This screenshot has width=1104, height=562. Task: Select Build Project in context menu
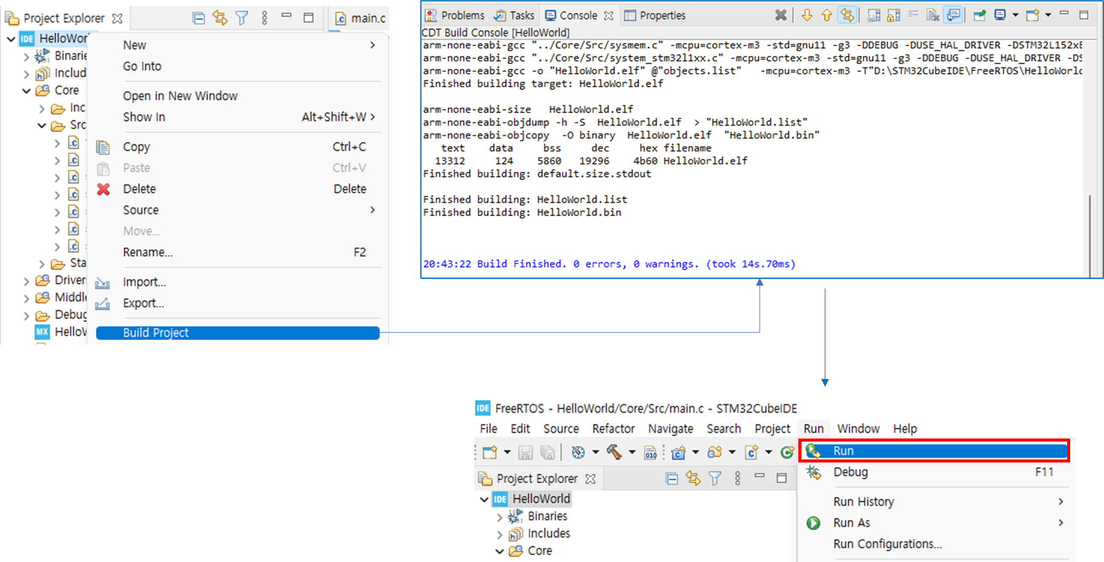tap(237, 333)
